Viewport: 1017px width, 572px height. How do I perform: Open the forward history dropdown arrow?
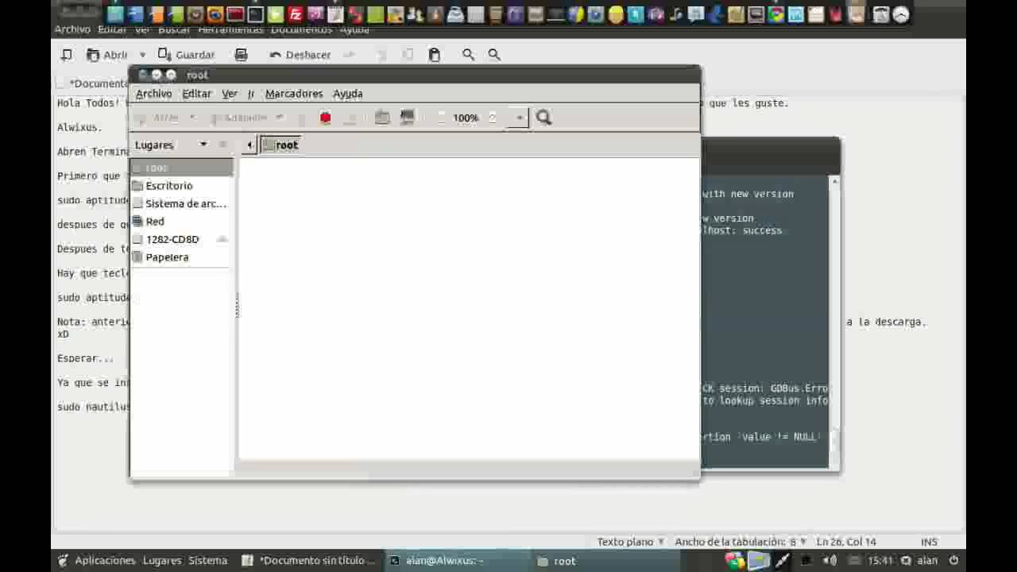[280, 118]
